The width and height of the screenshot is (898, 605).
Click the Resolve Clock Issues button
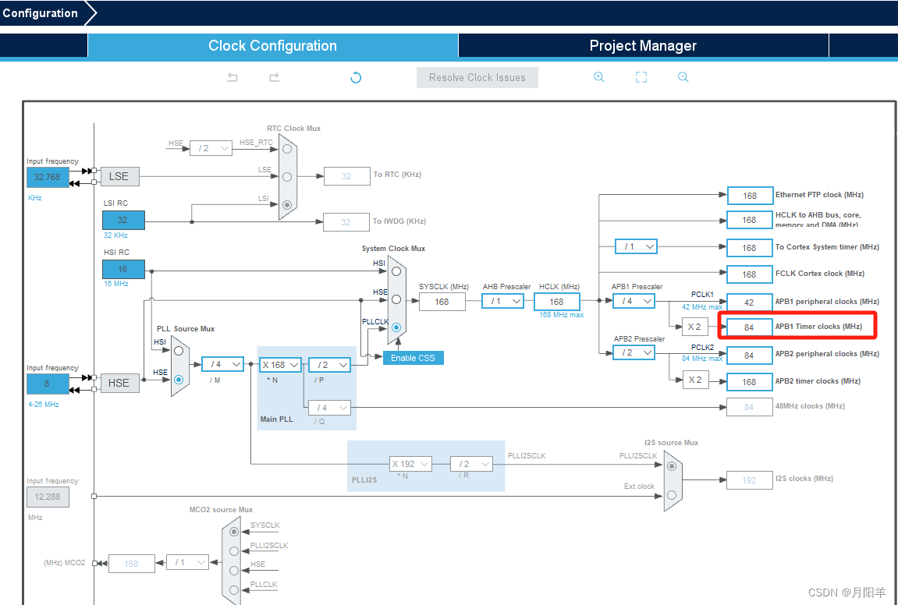[477, 77]
